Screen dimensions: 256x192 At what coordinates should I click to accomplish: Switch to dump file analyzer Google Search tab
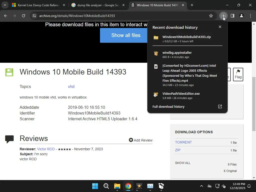[x=98, y=5]
